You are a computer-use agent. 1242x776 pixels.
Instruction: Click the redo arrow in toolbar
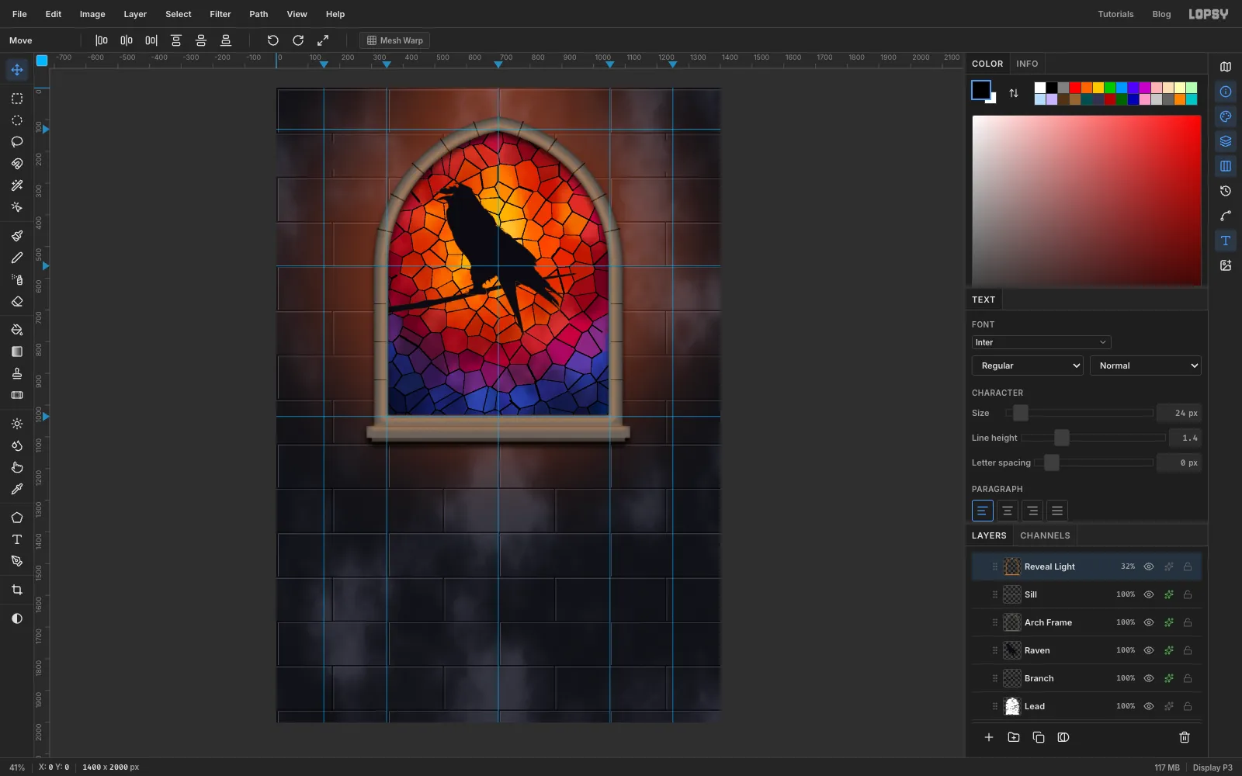pyautogui.click(x=298, y=40)
